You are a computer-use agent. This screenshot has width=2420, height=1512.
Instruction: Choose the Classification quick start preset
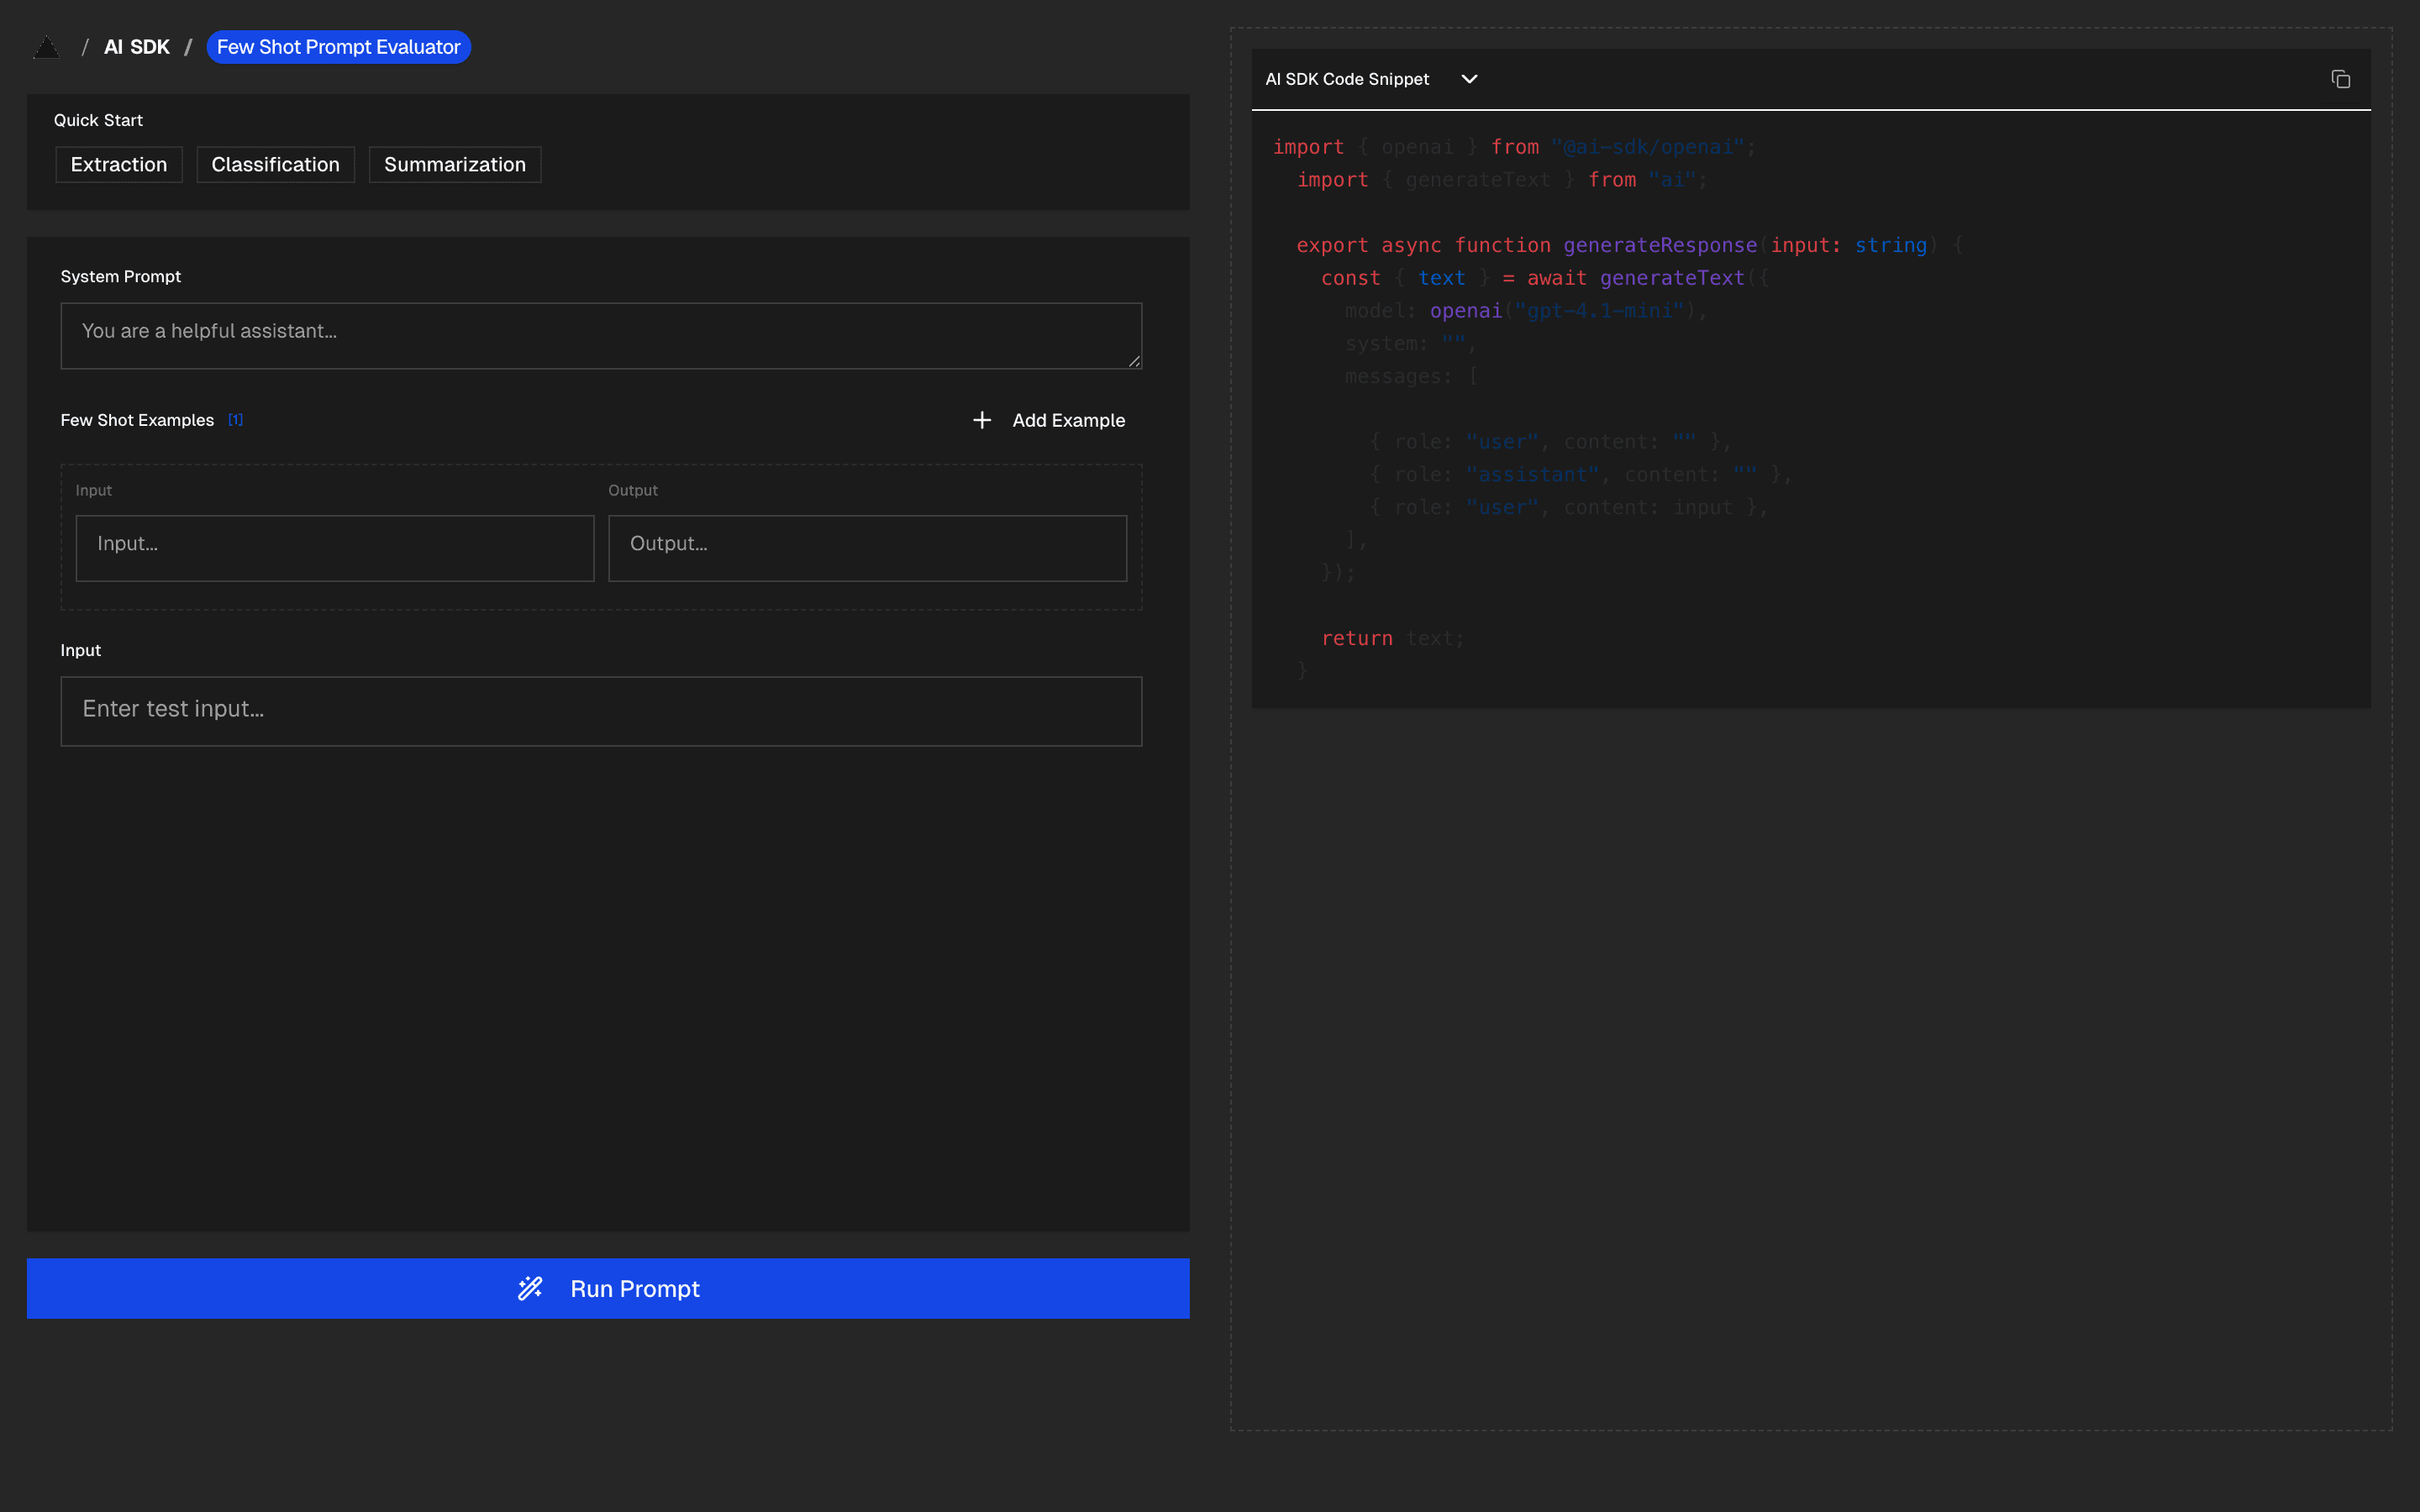click(275, 165)
